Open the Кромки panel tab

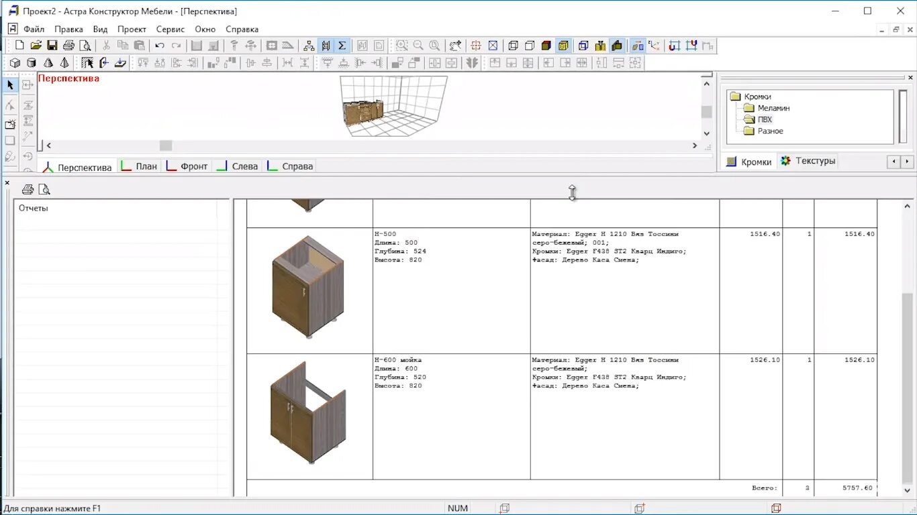(749, 162)
